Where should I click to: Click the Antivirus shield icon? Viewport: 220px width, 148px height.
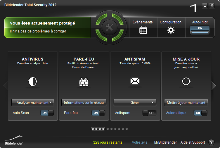(x=33, y=81)
